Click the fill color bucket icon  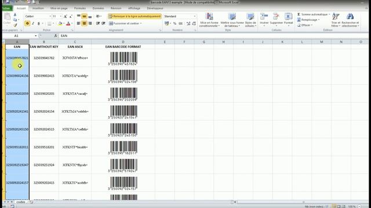[60, 23]
